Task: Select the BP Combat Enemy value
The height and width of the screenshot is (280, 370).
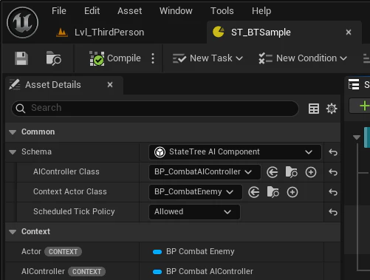Action: pyautogui.click(x=200, y=251)
